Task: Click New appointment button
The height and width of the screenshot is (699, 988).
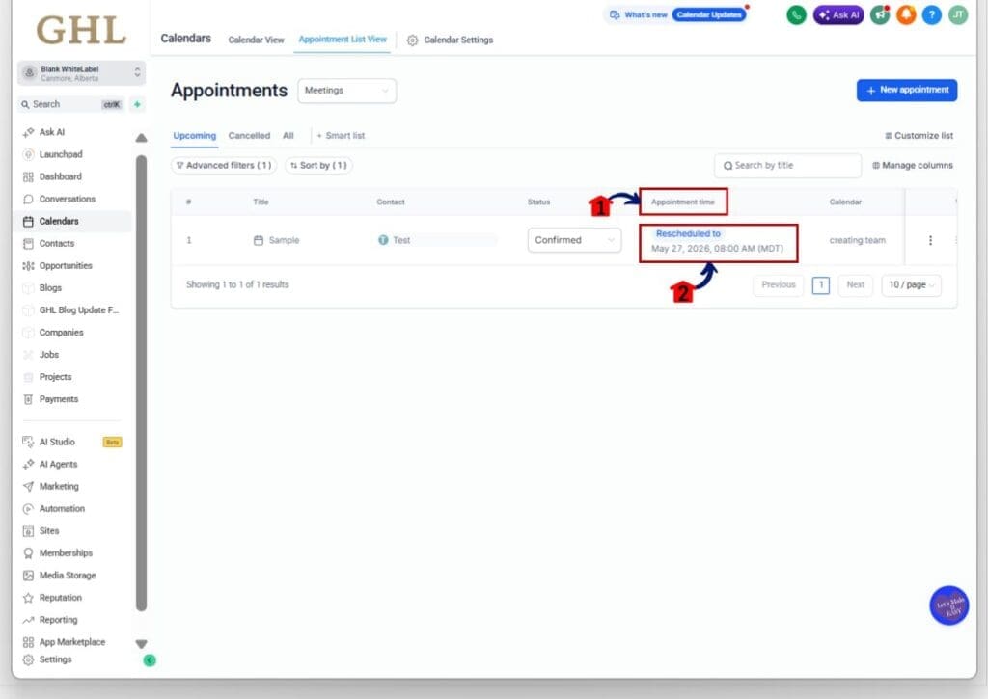Action: coord(907,90)
